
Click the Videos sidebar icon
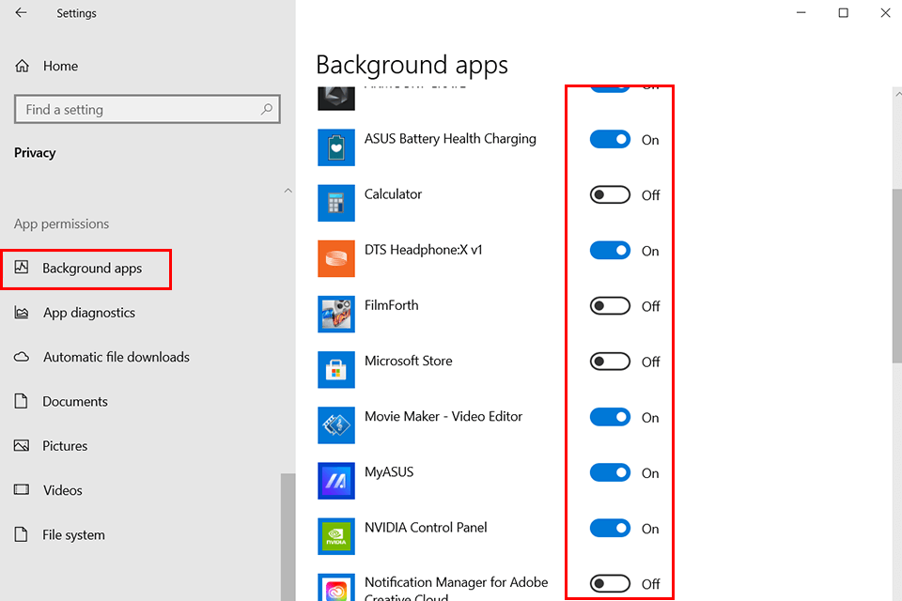tap(22, 489)
